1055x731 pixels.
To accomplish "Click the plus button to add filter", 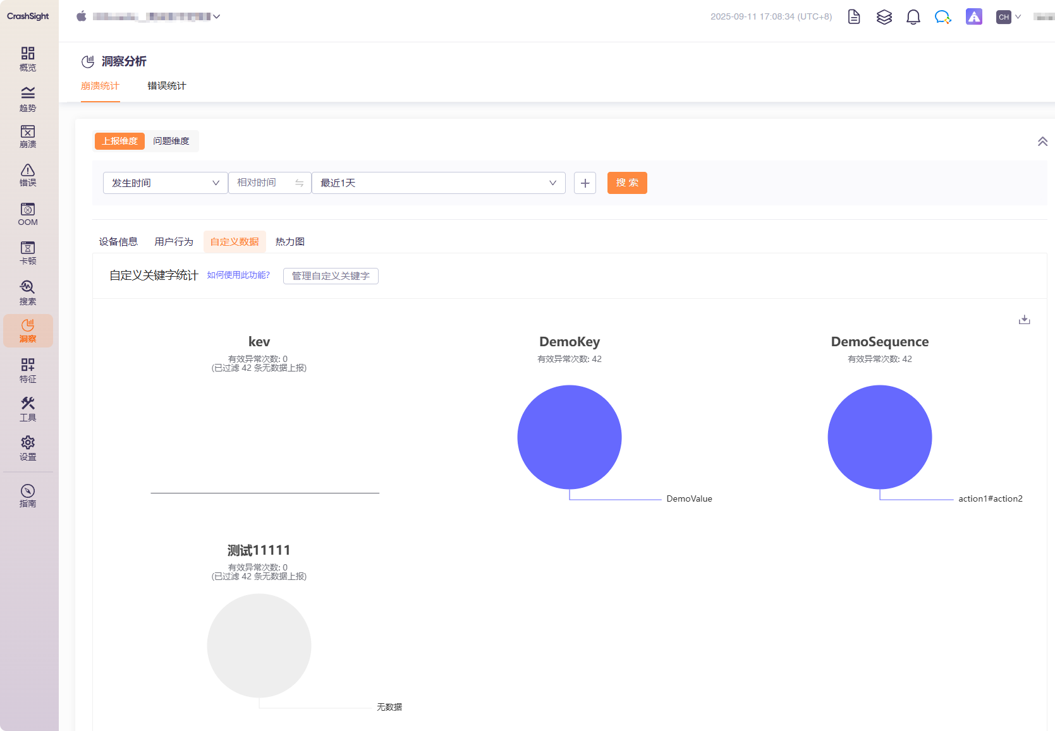I will 585,183.
